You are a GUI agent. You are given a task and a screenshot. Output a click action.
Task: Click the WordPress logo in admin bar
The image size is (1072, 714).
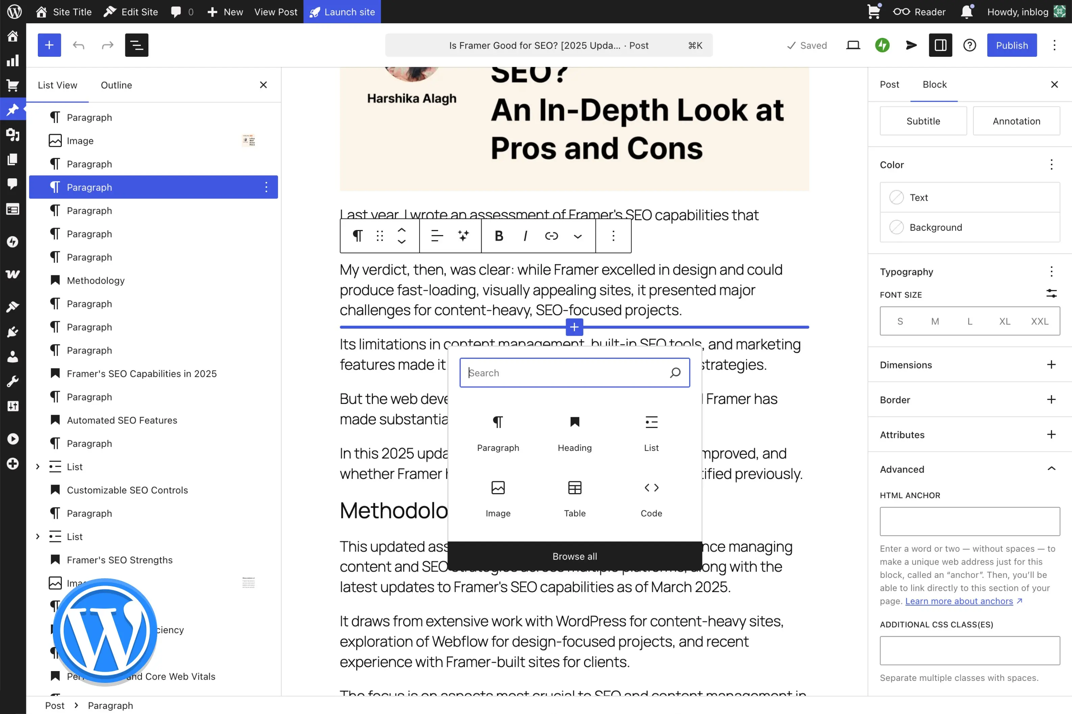click(x=14, y=11)
